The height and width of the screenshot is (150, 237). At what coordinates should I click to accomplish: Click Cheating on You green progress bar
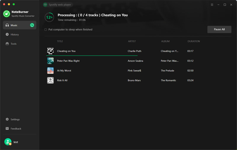pyautogui.click(x=92, y=56)
